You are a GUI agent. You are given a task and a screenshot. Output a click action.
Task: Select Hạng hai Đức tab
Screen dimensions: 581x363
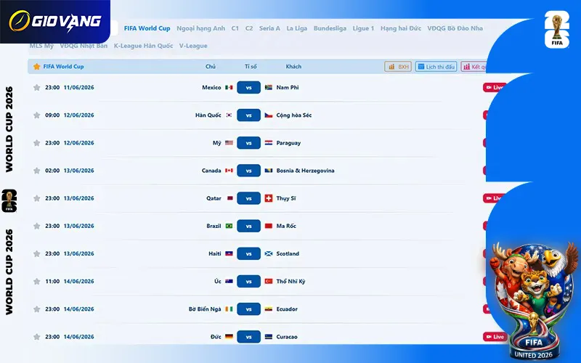(x=401, y=28)
